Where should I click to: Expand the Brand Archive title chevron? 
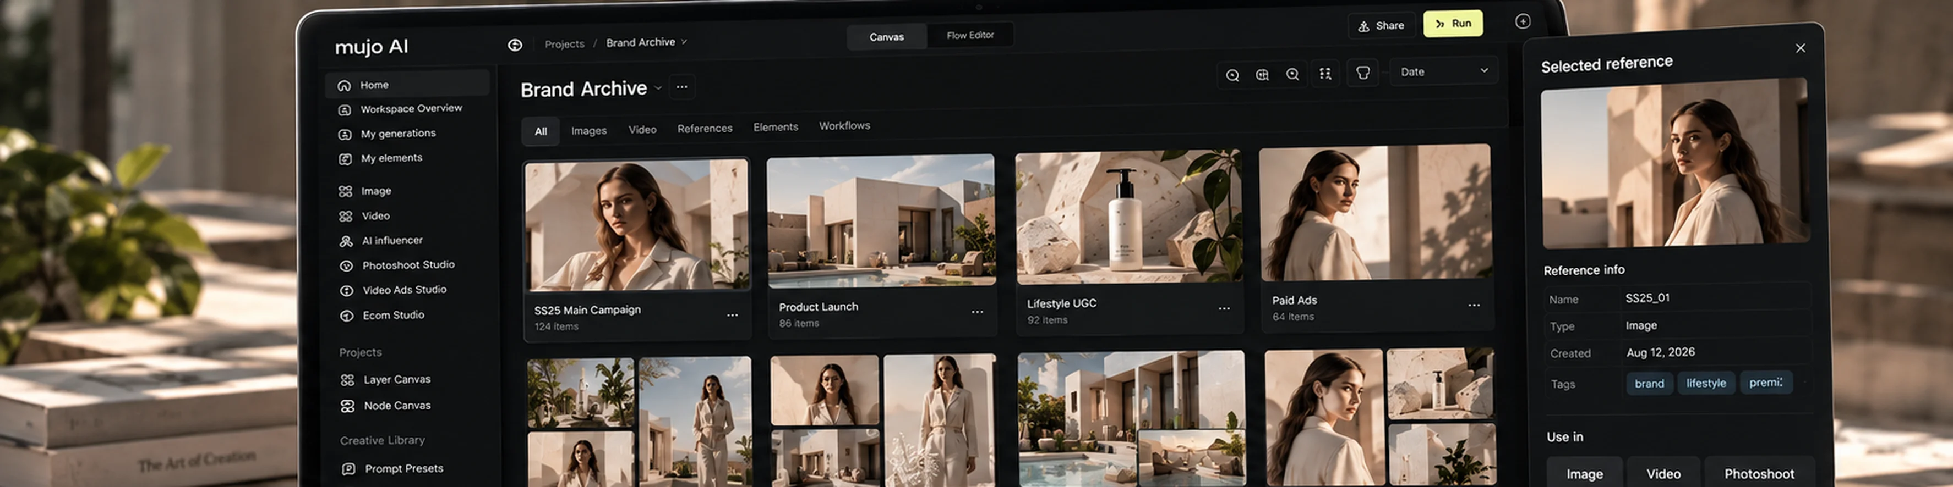coord(657,88)
